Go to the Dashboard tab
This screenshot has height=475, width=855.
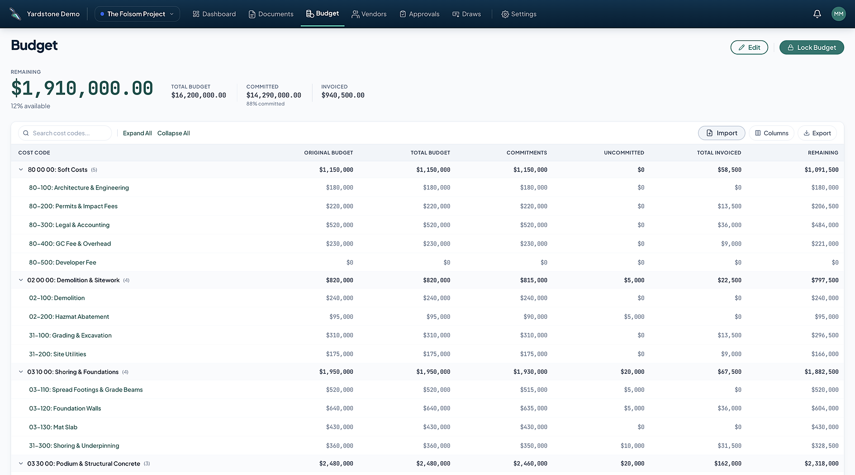tap(214, 14)
